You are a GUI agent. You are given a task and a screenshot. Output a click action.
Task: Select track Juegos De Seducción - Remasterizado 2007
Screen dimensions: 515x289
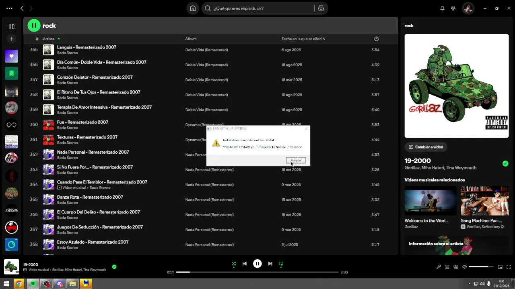point(100,227)
